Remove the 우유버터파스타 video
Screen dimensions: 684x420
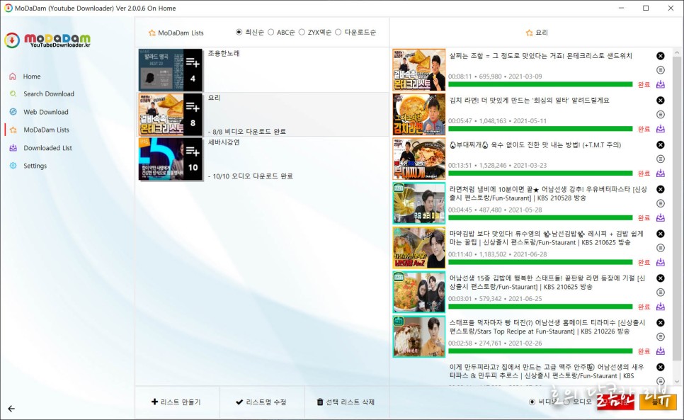coord(661,189)
